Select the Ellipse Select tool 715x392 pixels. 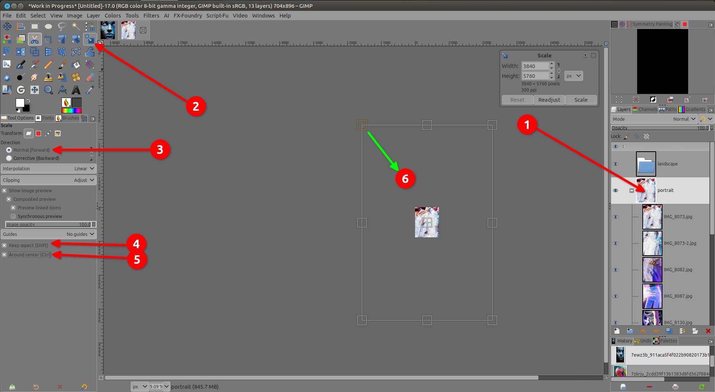tap(48, 26)
